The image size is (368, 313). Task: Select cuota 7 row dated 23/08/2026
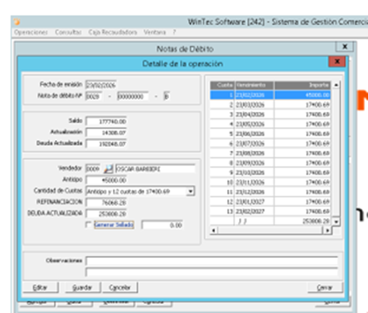point(270,153)
